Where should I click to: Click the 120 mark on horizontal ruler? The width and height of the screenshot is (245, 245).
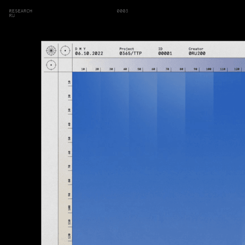tap(237, 69)
